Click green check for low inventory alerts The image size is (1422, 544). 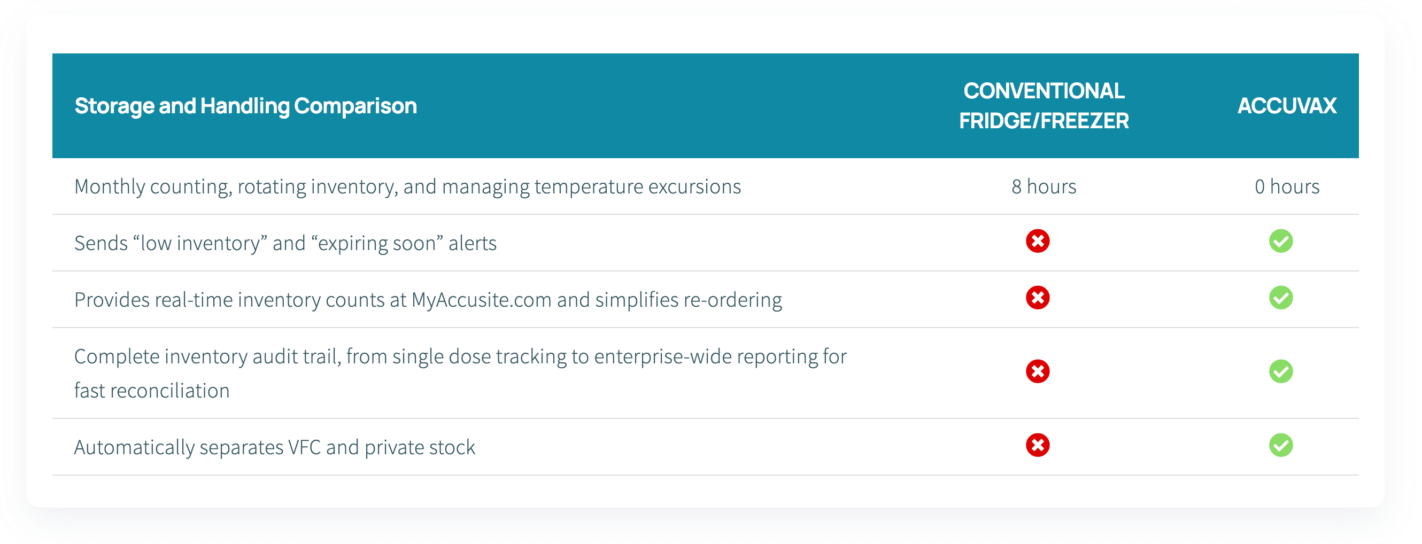(1280, 241)
